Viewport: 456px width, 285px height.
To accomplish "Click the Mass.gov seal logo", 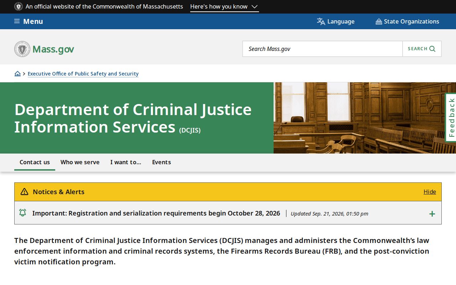I will [x=22, y=49].
